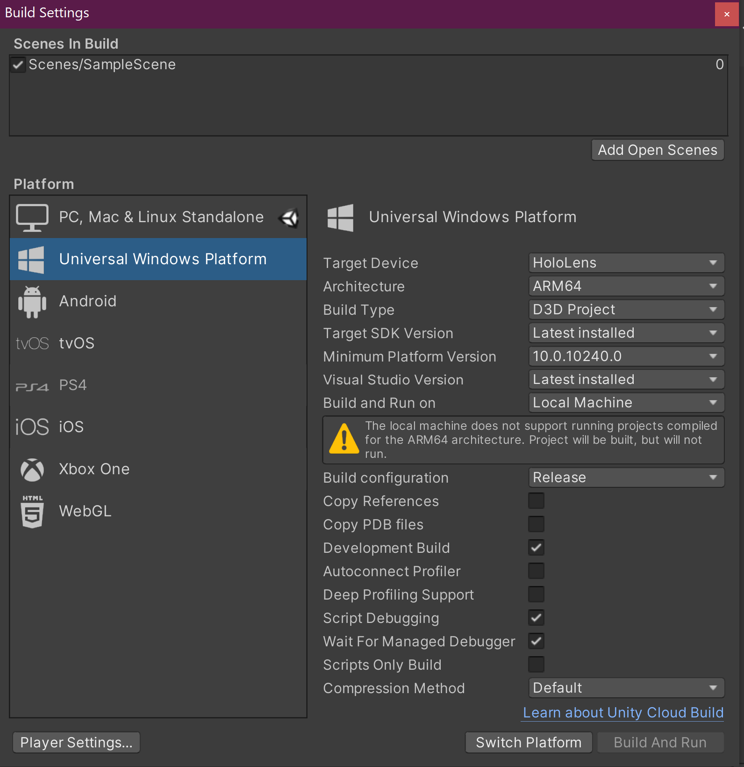Select the WebGL platform
Viewport: 744px width, 767px height.
(x=158, y=512)
